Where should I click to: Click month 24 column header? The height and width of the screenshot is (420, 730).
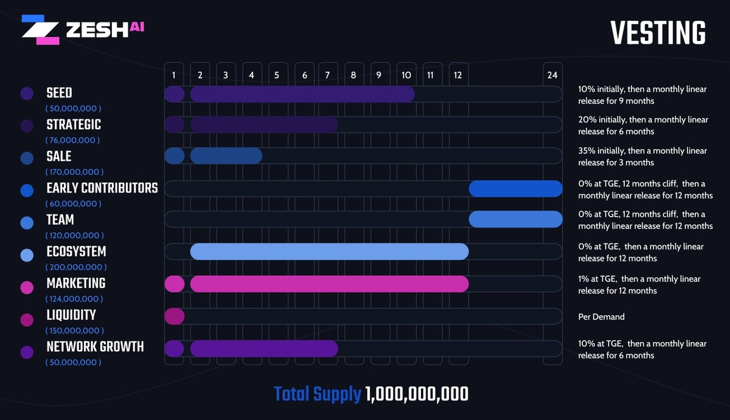552,75
